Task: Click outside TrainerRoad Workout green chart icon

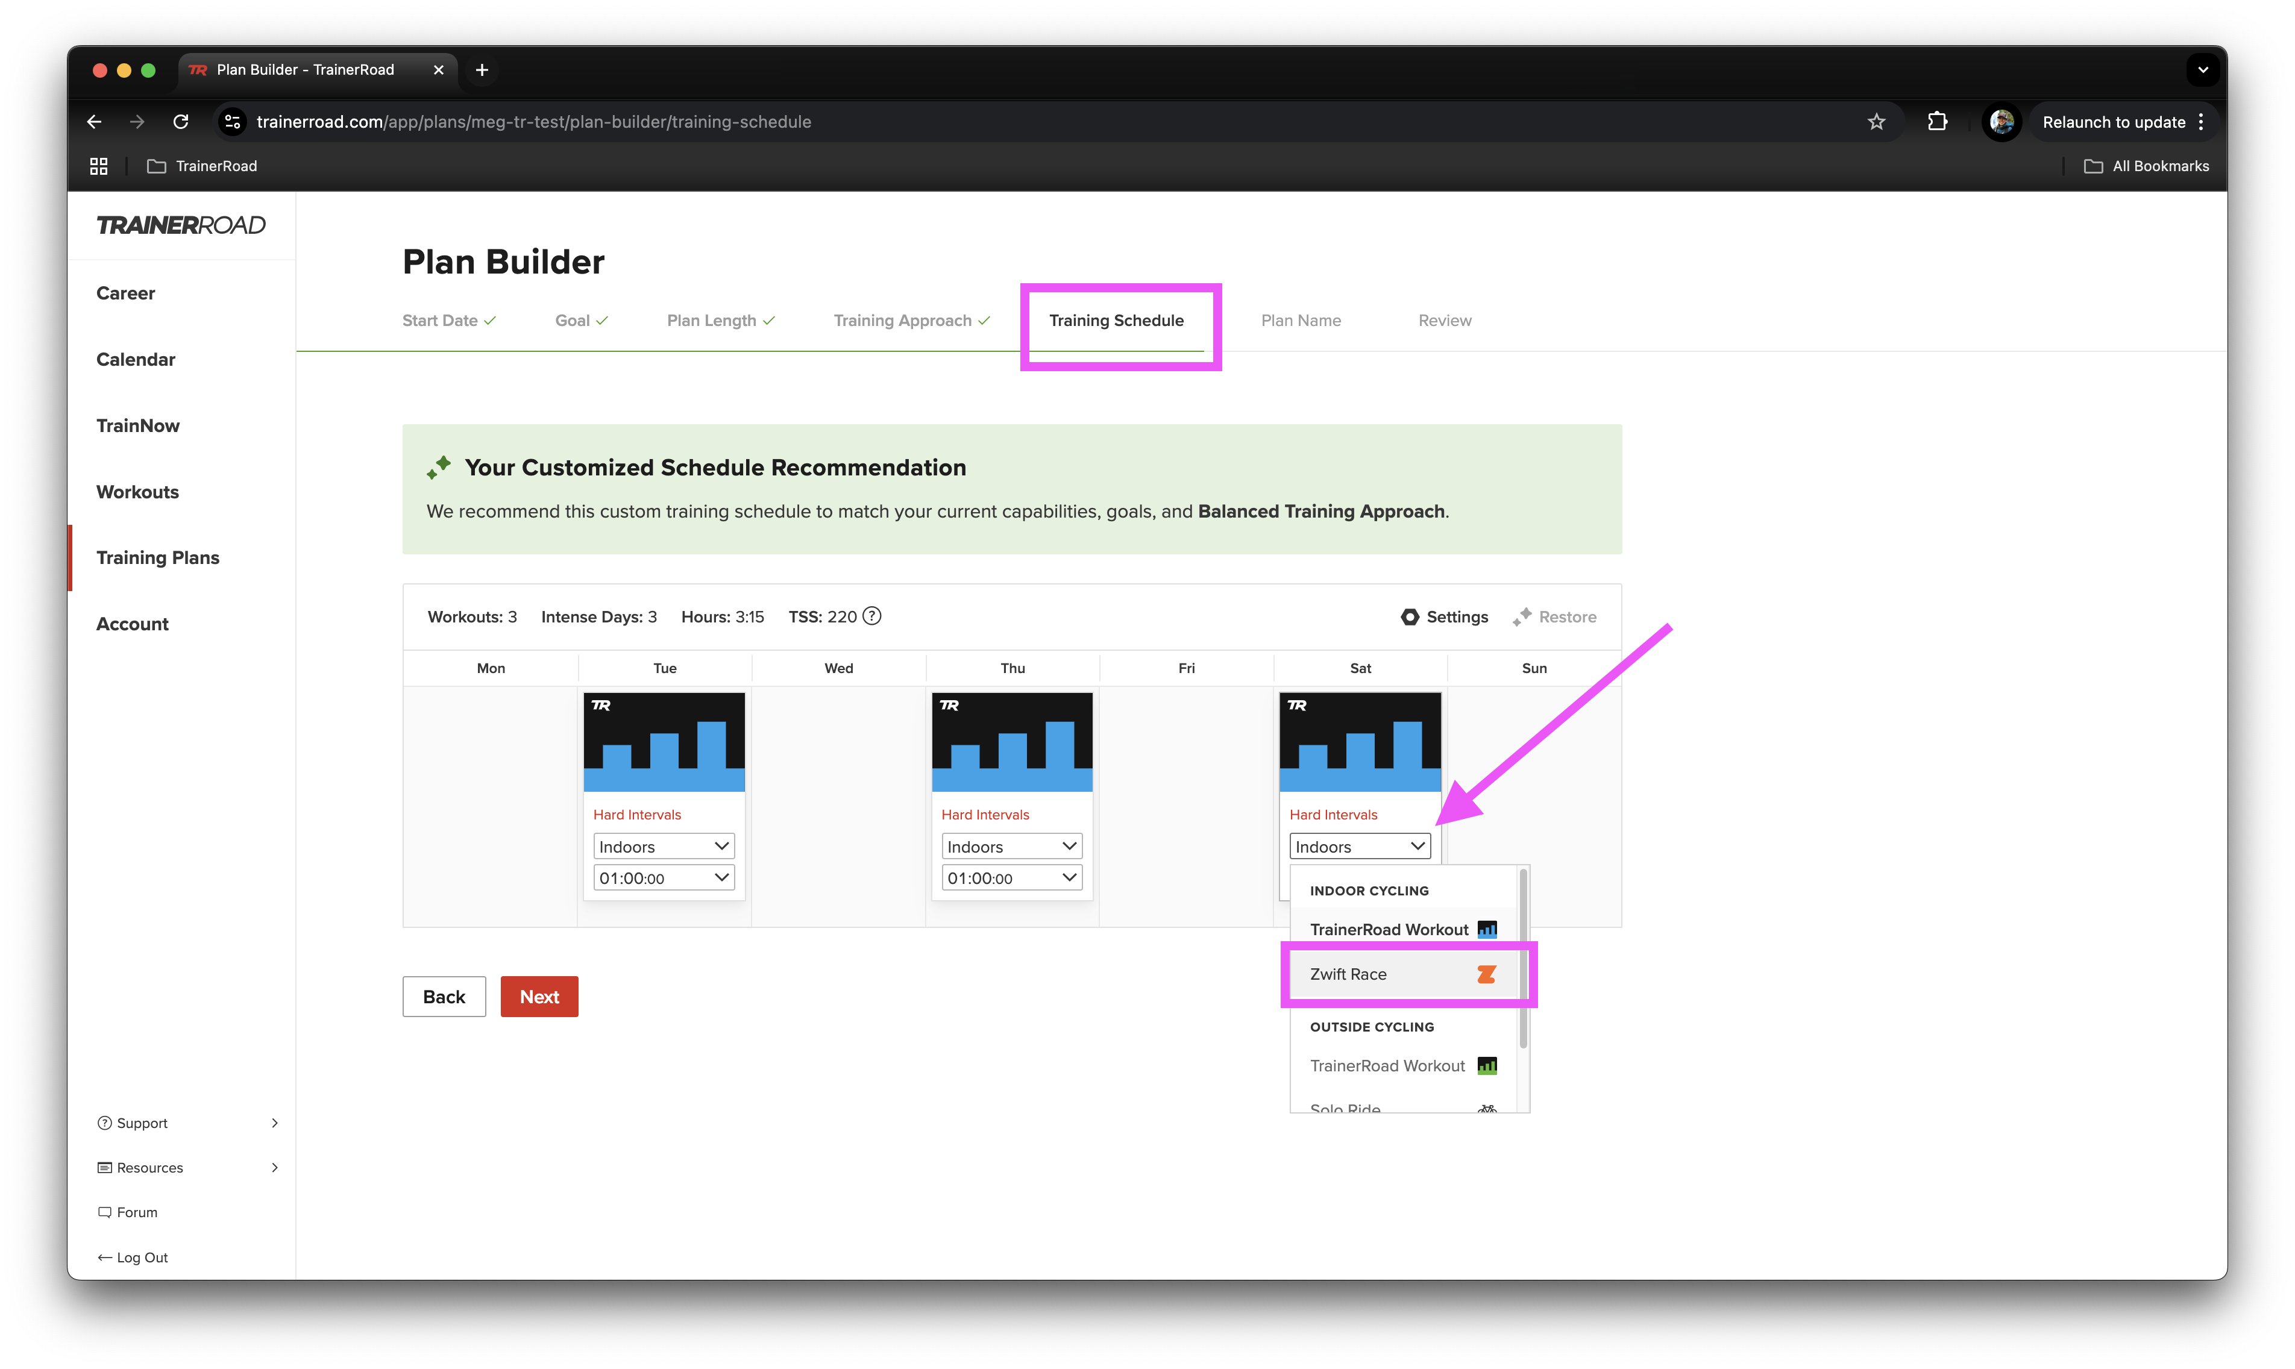Action: [1487, 1065]
